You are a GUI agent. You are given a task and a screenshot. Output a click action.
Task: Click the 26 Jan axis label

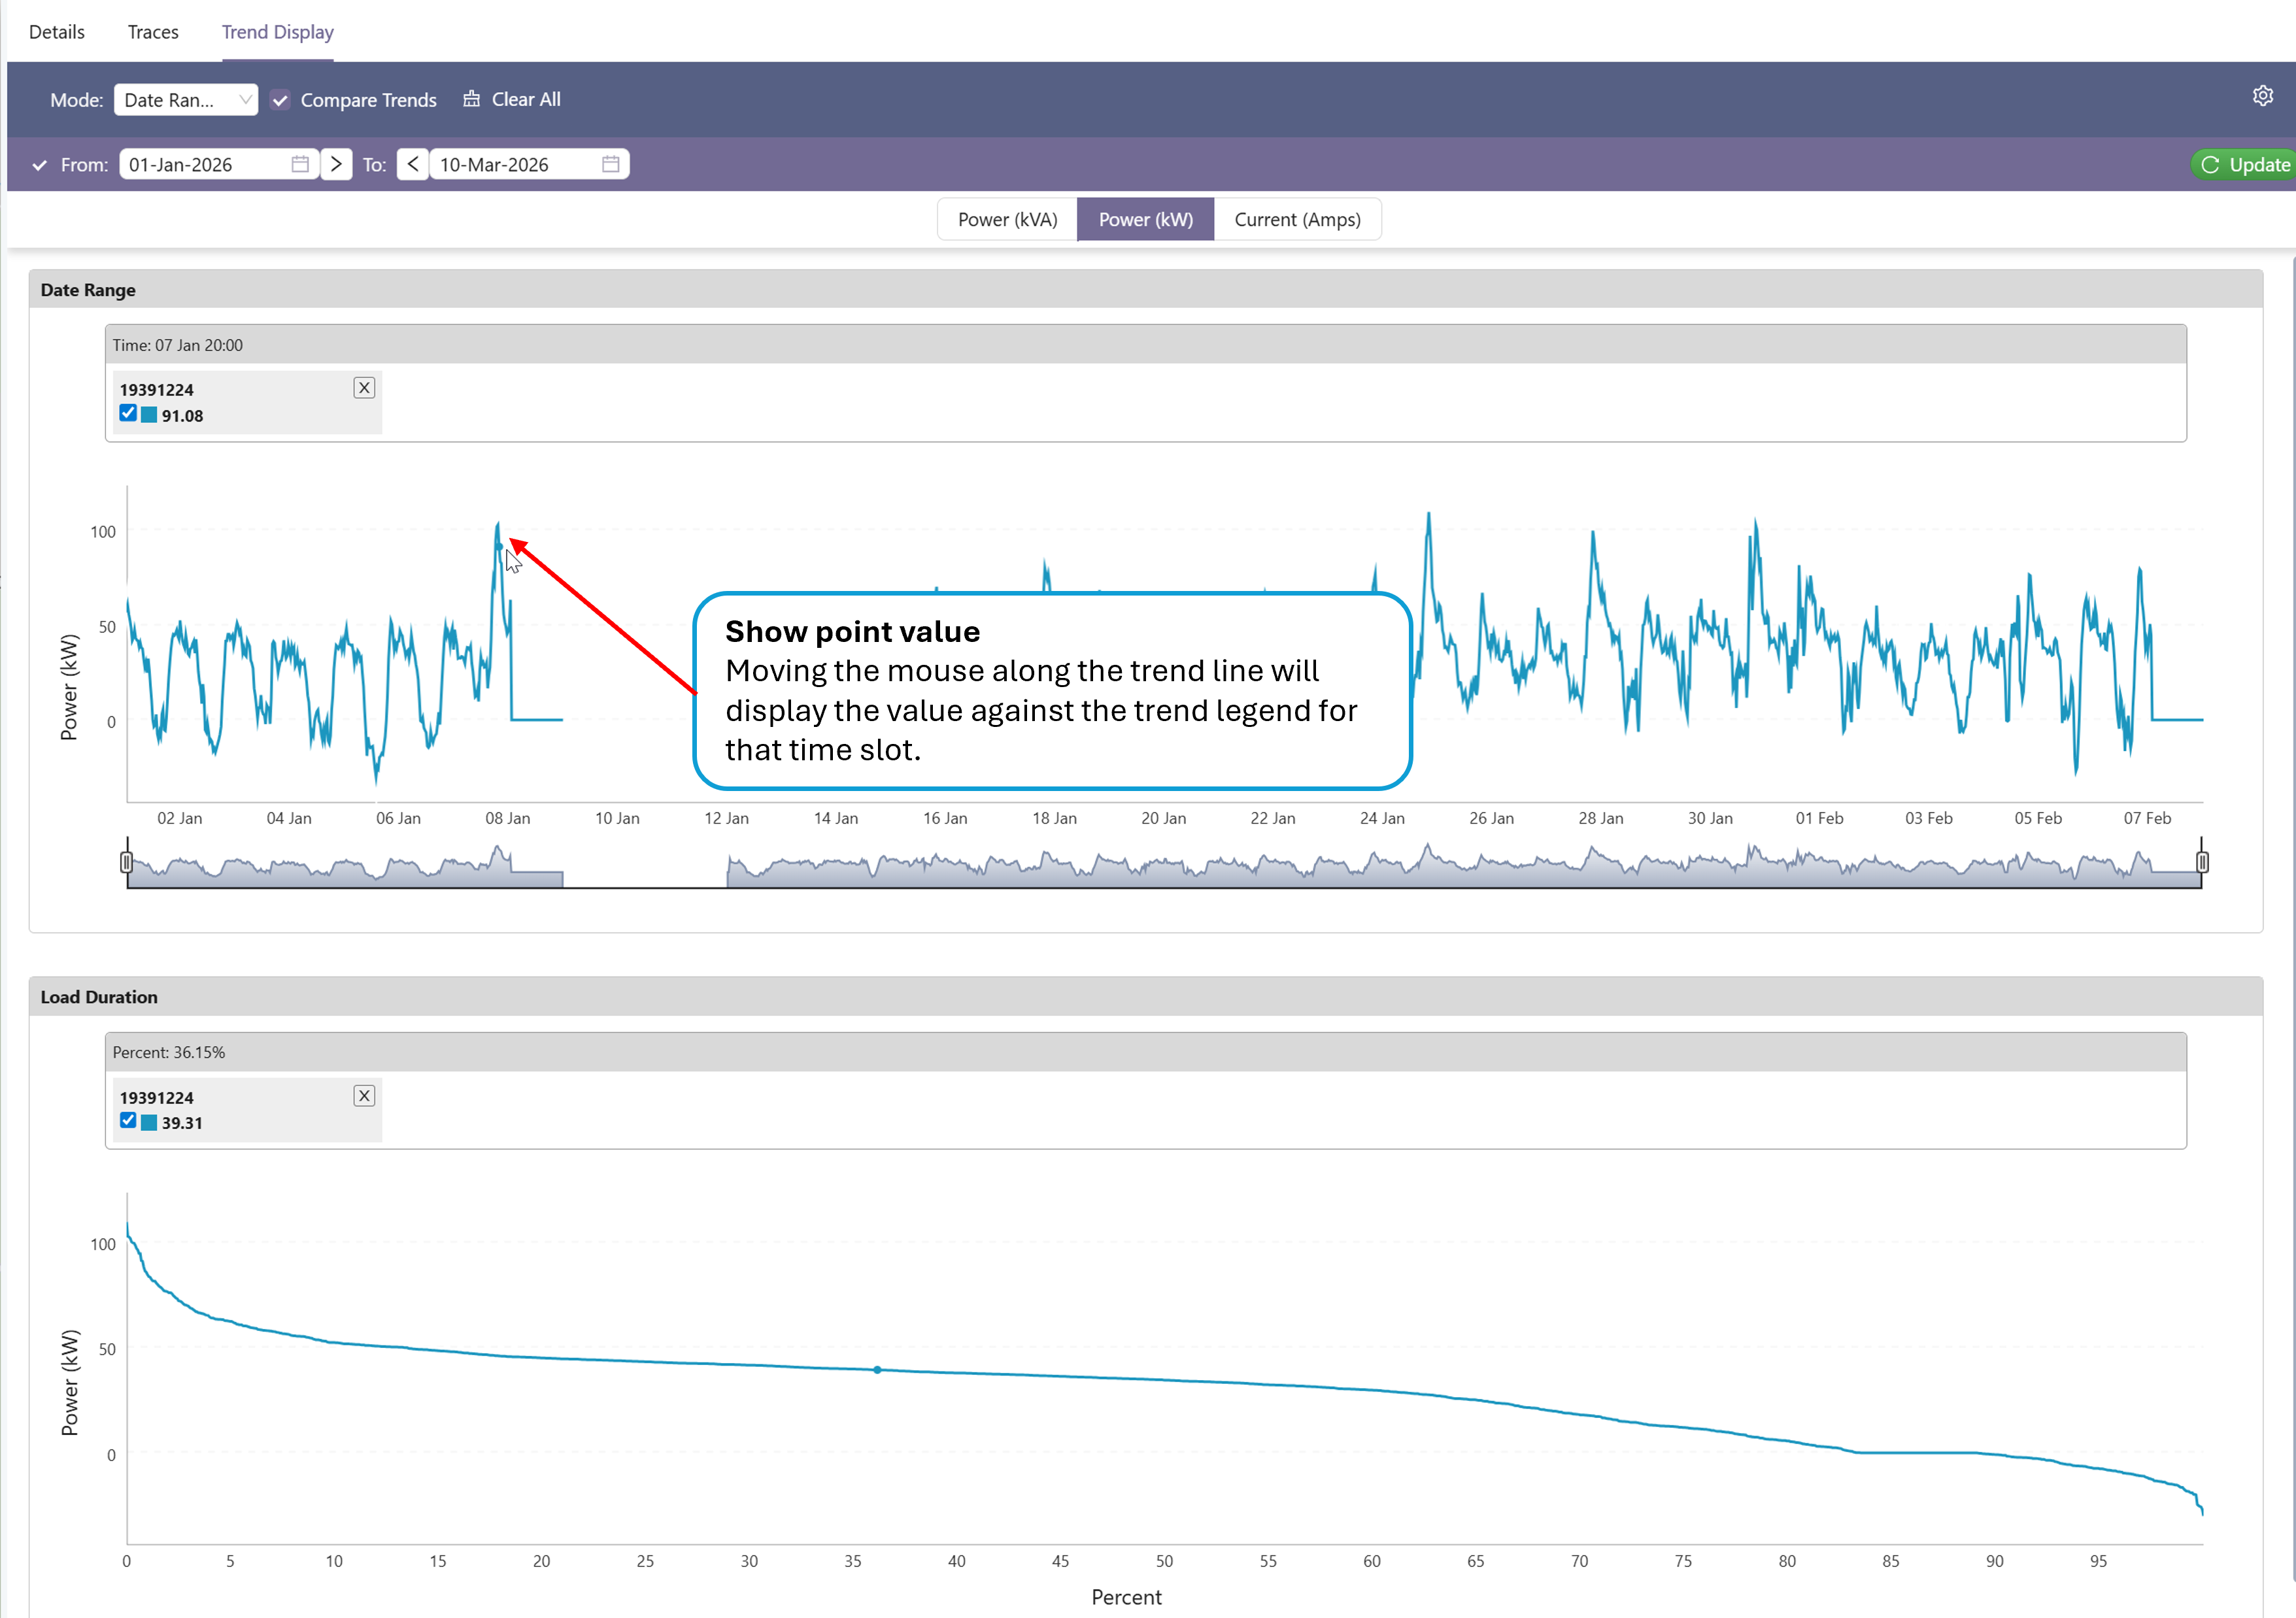pyautogui.click(x=1491, y=818)
